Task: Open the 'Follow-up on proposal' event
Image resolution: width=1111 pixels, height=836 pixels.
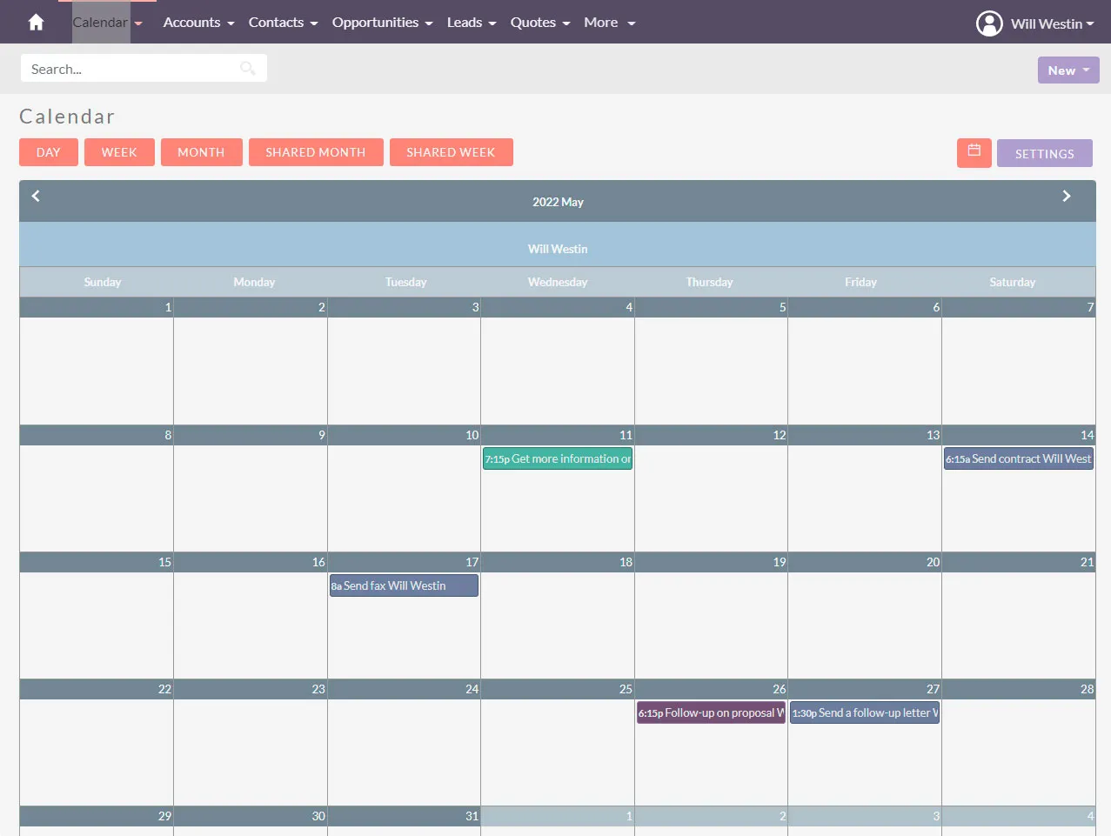Action: [x=711, y=713]
